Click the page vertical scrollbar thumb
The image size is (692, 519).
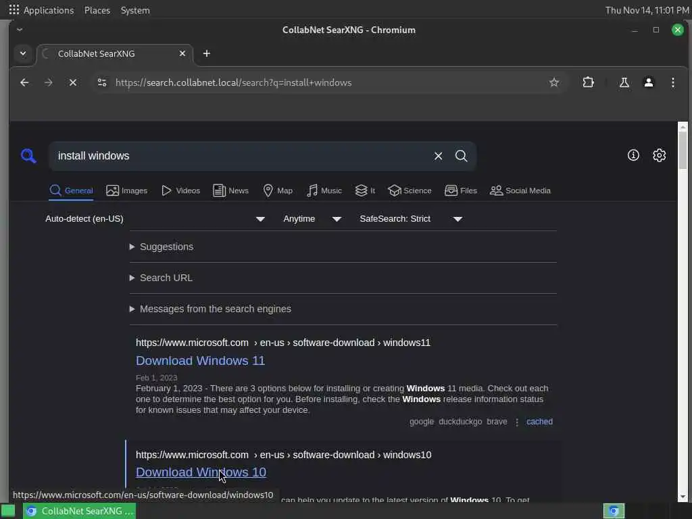coord(683,150)
